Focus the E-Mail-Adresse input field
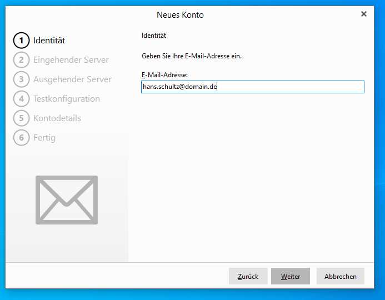 tap(253, 87)
